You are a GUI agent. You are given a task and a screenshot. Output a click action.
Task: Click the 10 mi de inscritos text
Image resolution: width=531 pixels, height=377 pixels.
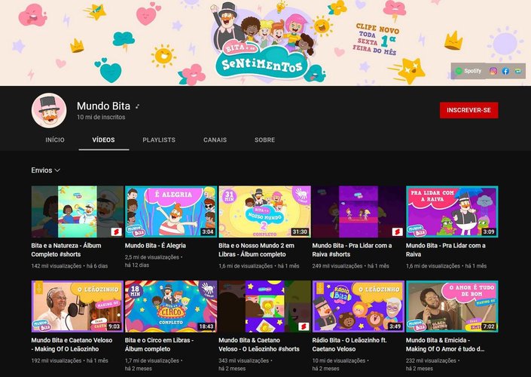pyautogui.click(x=101, y=117)
